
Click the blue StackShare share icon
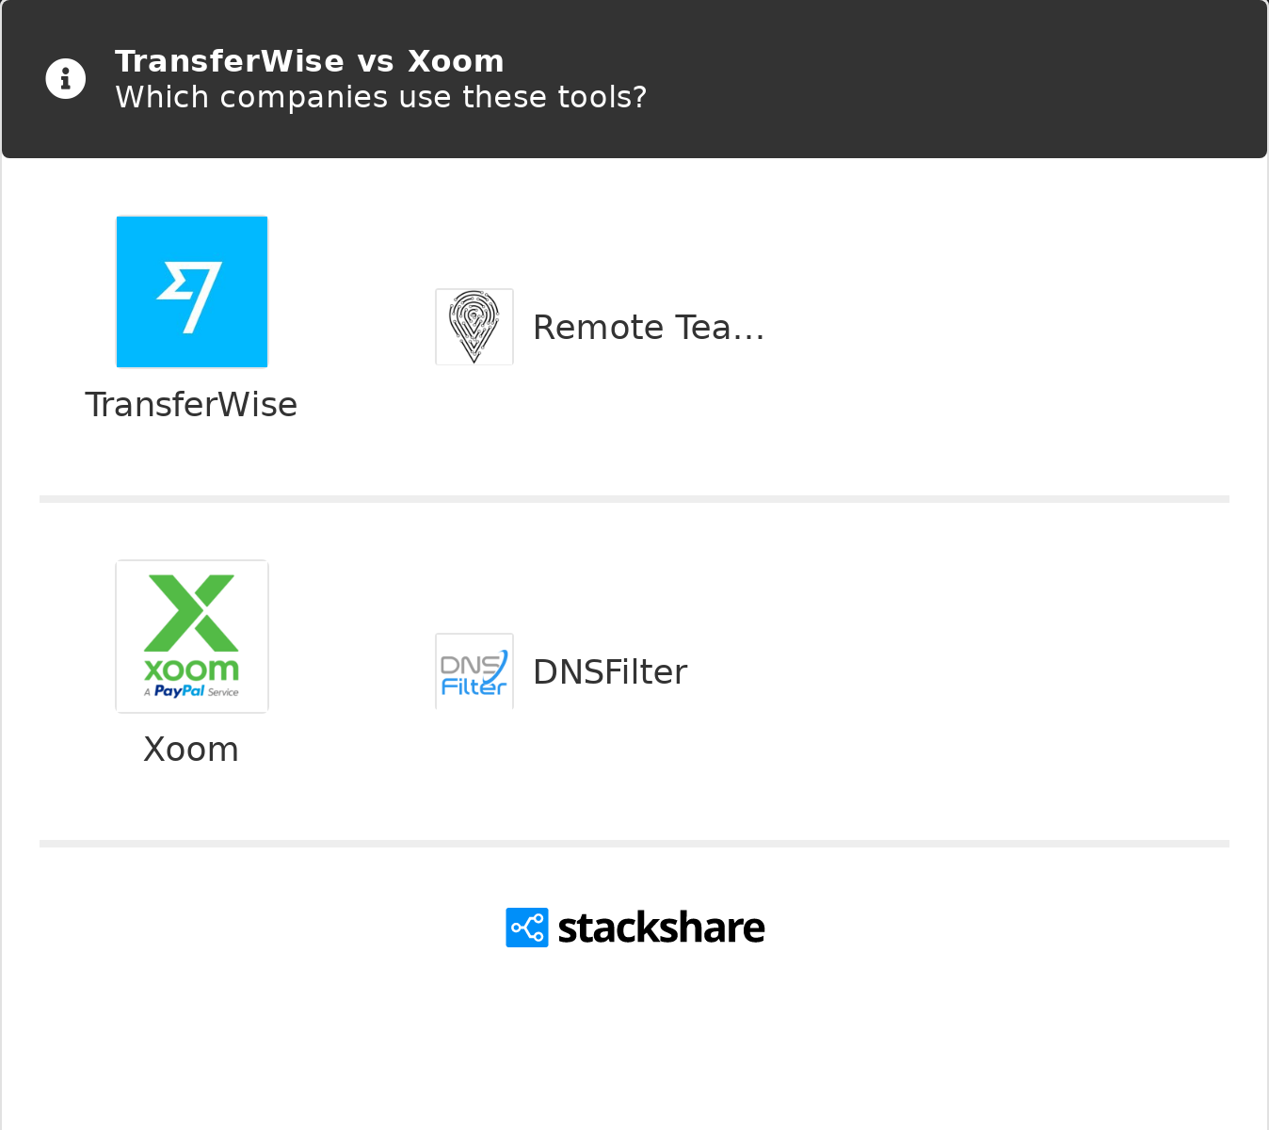tap(527, 928)
